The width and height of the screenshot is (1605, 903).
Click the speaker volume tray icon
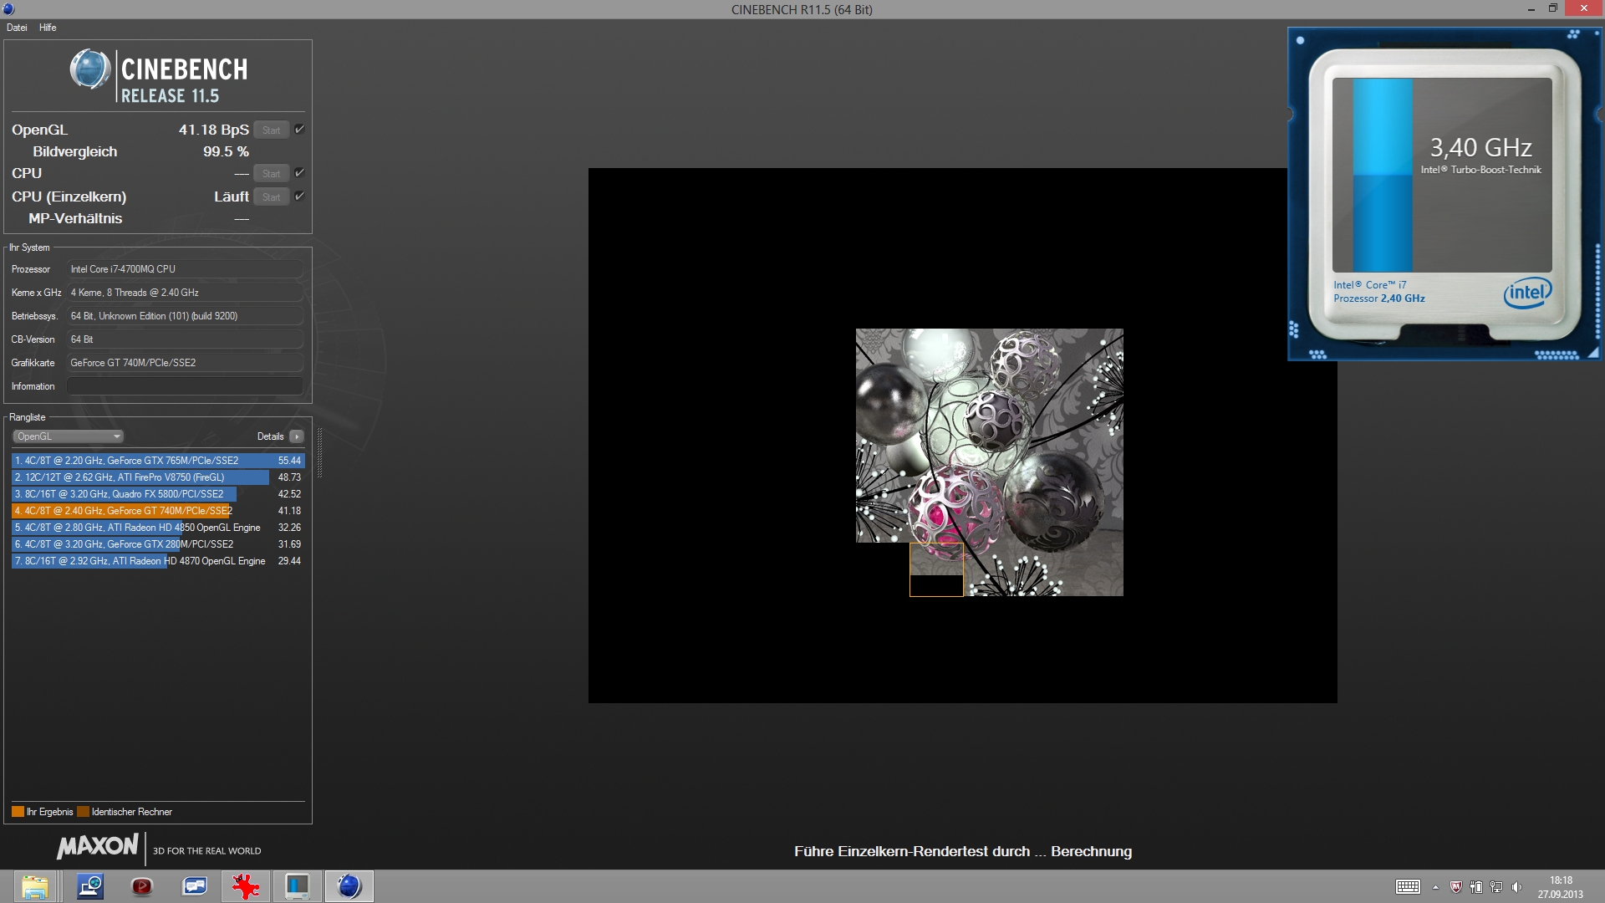(1516, 887)
